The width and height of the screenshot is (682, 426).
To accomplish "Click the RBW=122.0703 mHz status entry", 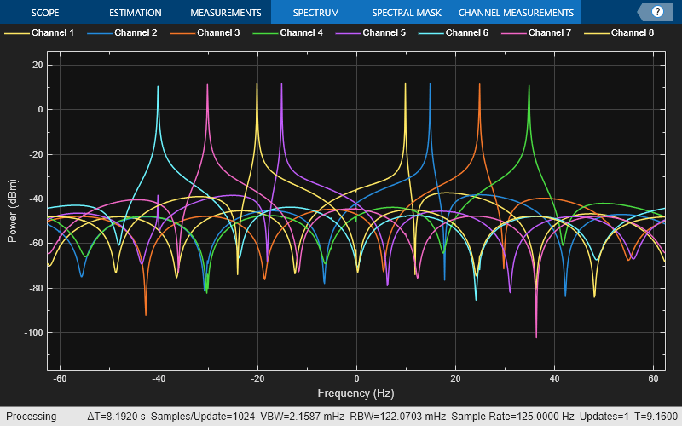I will click(398, 417).
